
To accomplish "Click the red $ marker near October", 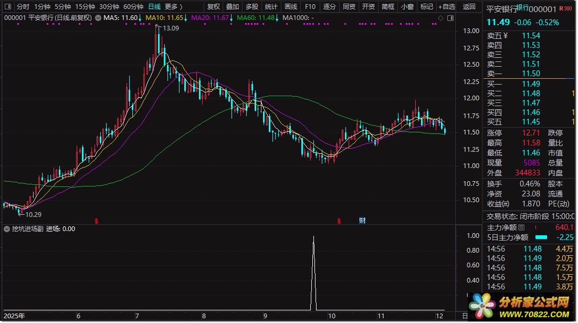I will coord(339,221).
